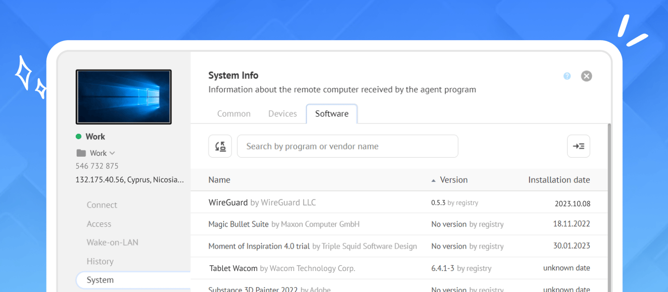Select the Software tab
The width and height of the screenshot is (668, 292).
coord(332,114)
